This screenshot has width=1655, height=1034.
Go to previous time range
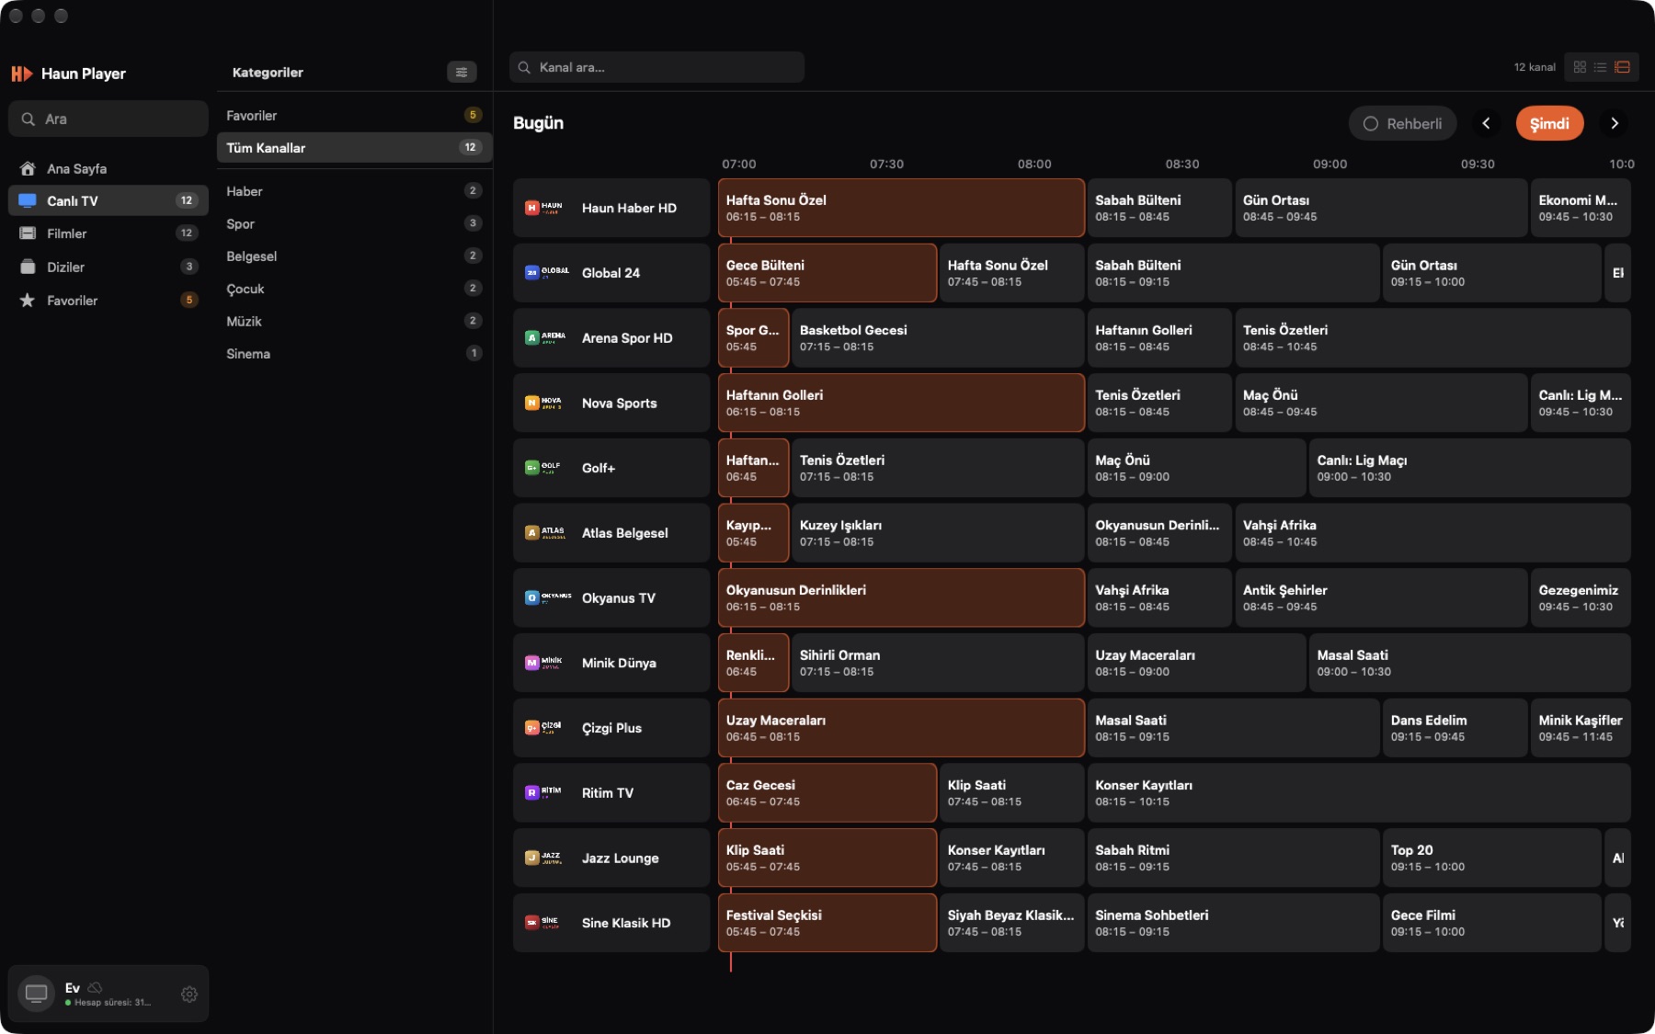coord(1486,123)
